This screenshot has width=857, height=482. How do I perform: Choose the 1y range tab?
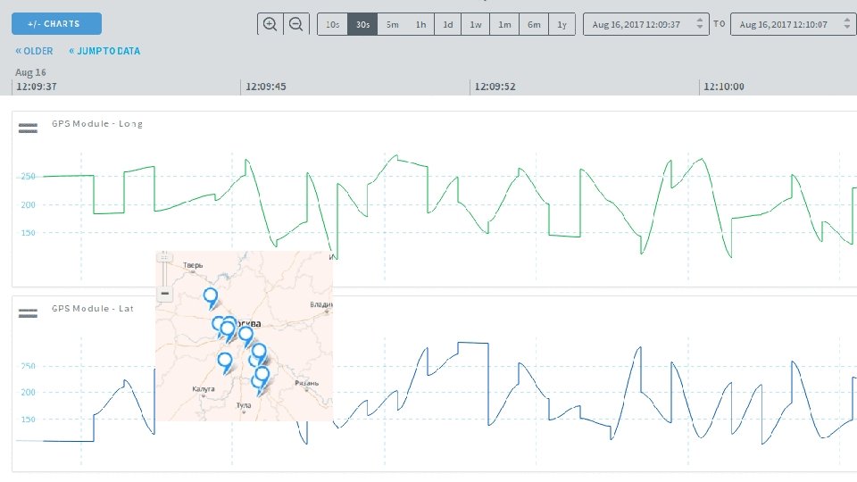562,25
